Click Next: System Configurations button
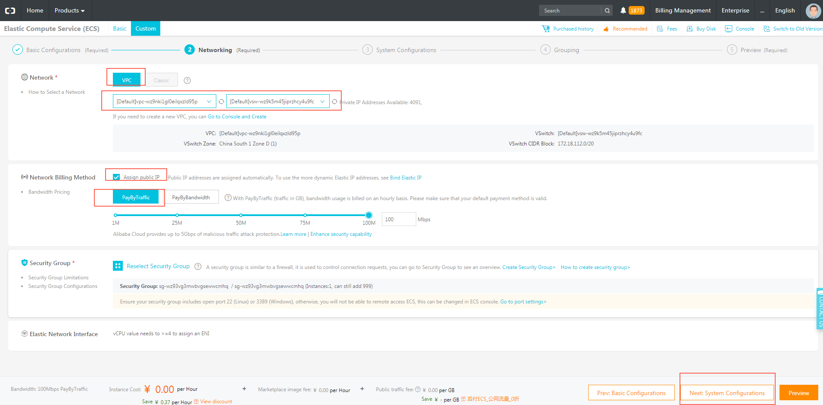Viewport: 823px width, 405px height. [x=727, y=393]
